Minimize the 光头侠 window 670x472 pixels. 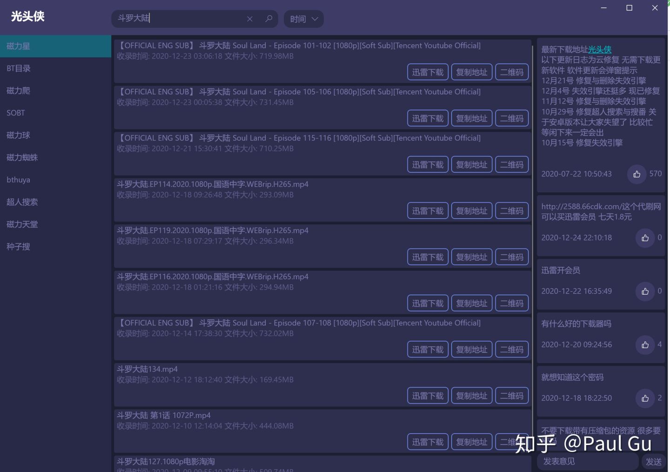[603, 8]
